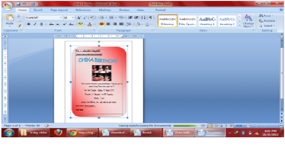Open Change Styles options

coord(248,21)
